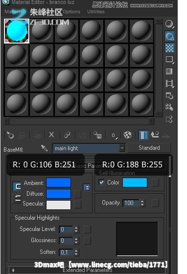
Task: Click the Glossiness map button
Action: tap(88, 241)
